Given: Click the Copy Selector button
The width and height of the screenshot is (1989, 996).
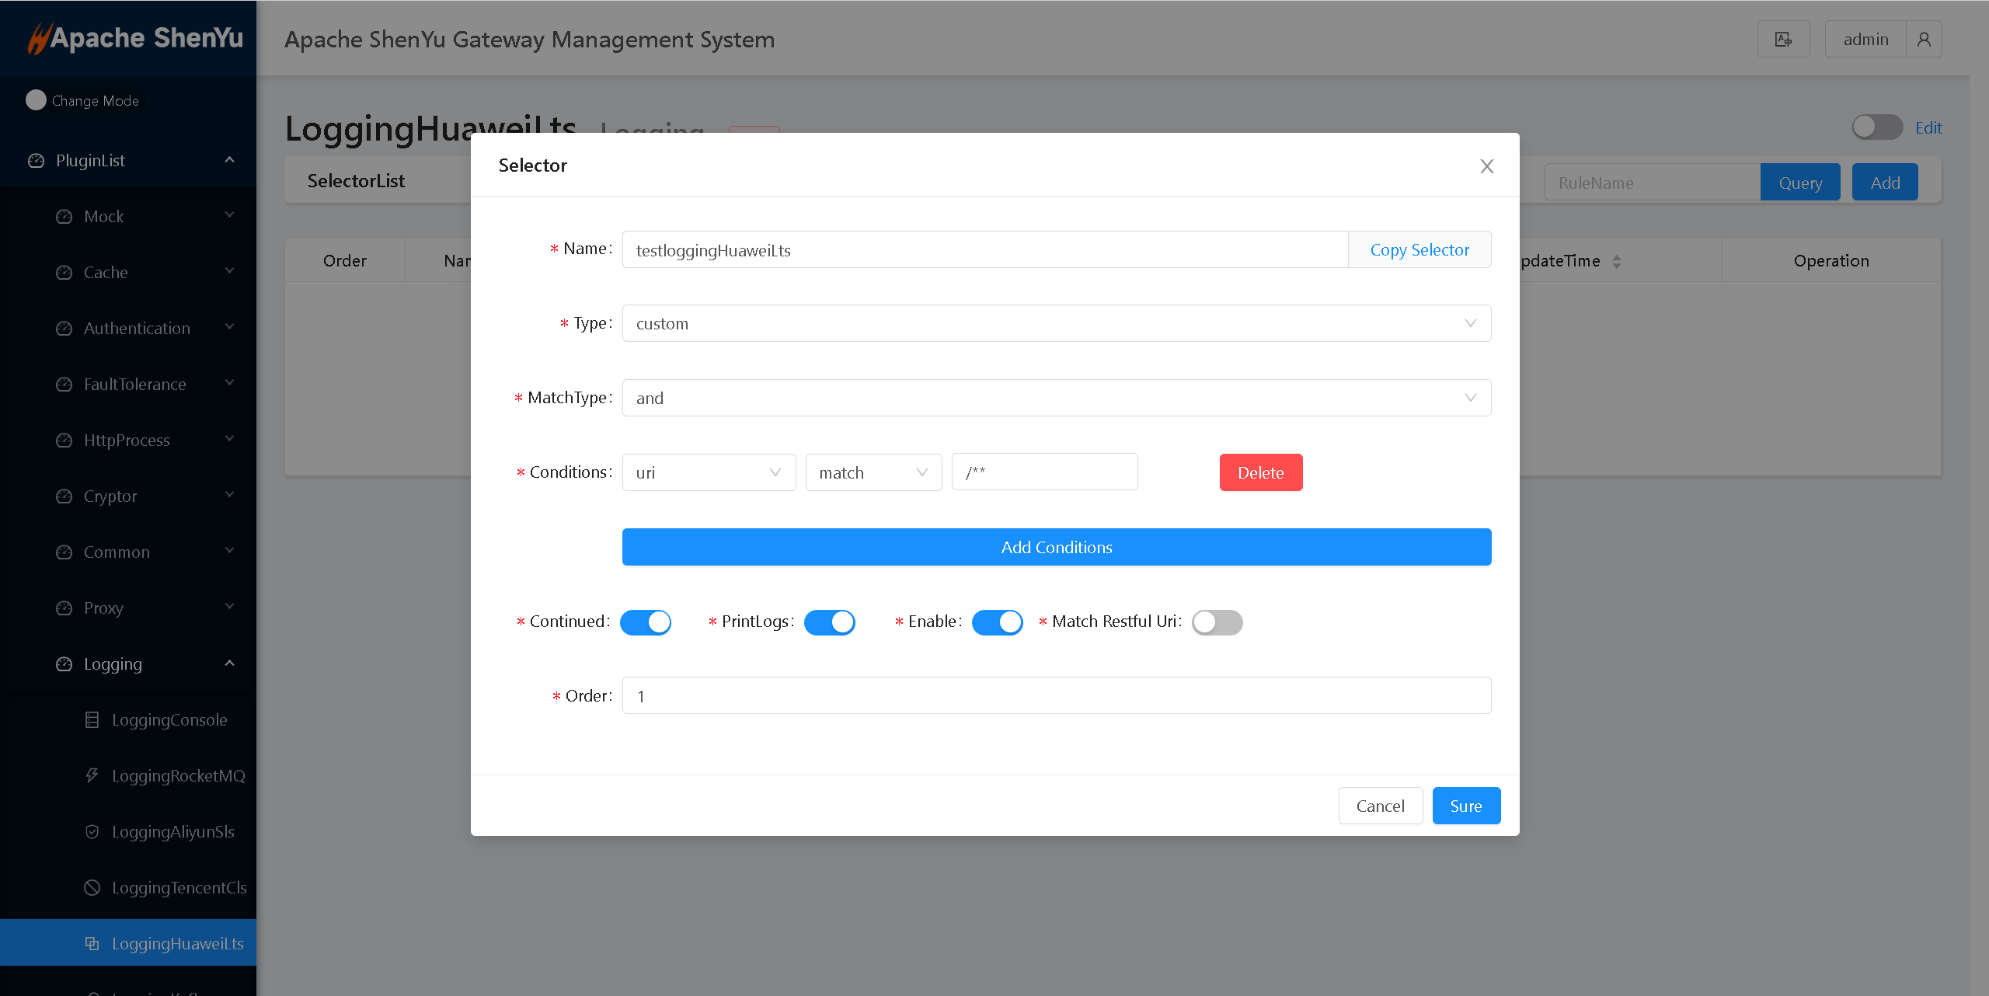Looking at the screenshot, I should 1419,250.
